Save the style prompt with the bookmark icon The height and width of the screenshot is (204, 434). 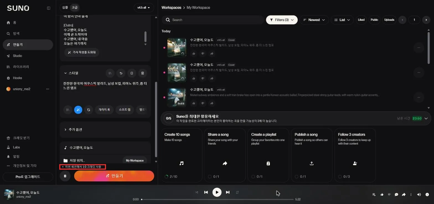tap(132, 73)
